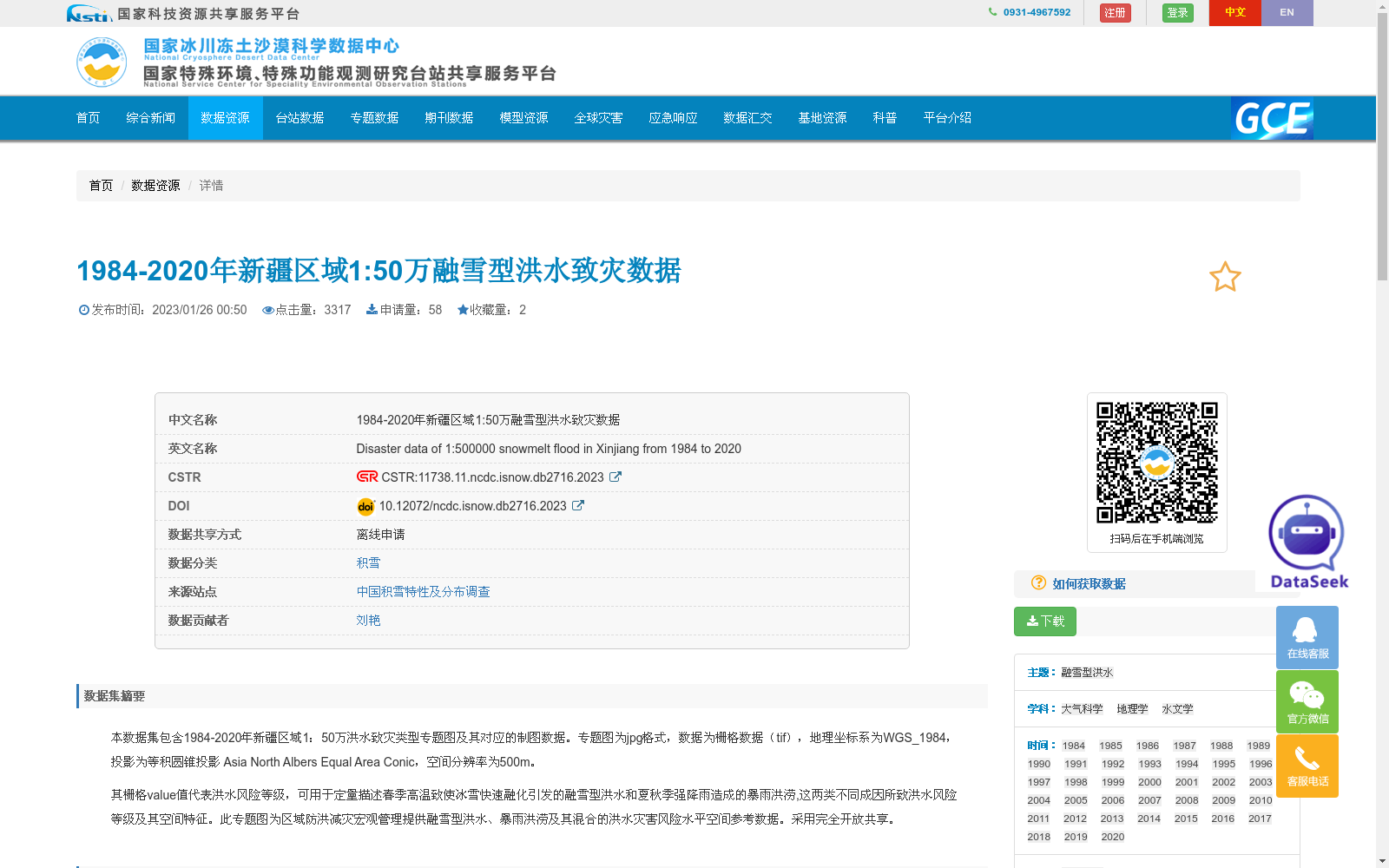This screenshot has height=868, width=1389.
Task: Click 发布时间 2023/01/26 publish date
Action: pyautogui.click(x=162, y=310)
